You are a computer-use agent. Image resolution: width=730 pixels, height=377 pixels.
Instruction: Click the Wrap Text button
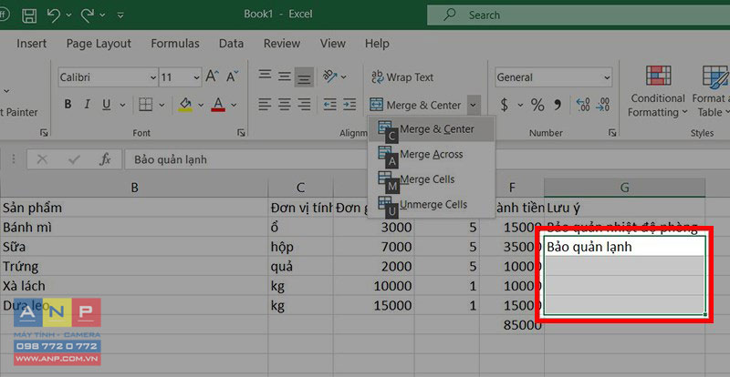402,77
